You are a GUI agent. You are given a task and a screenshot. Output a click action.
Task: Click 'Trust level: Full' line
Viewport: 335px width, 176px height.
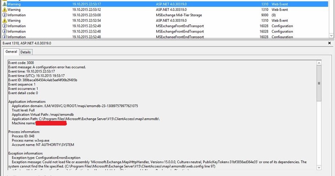pos(23,110)
